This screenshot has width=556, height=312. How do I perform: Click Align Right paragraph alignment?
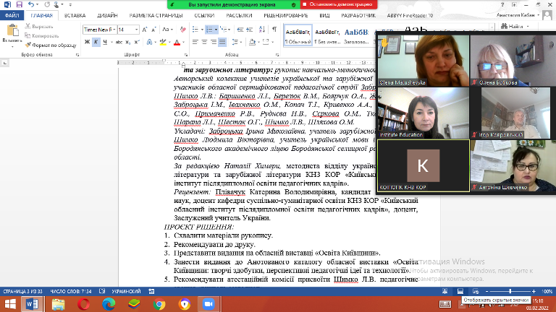[x=214, y=42]
